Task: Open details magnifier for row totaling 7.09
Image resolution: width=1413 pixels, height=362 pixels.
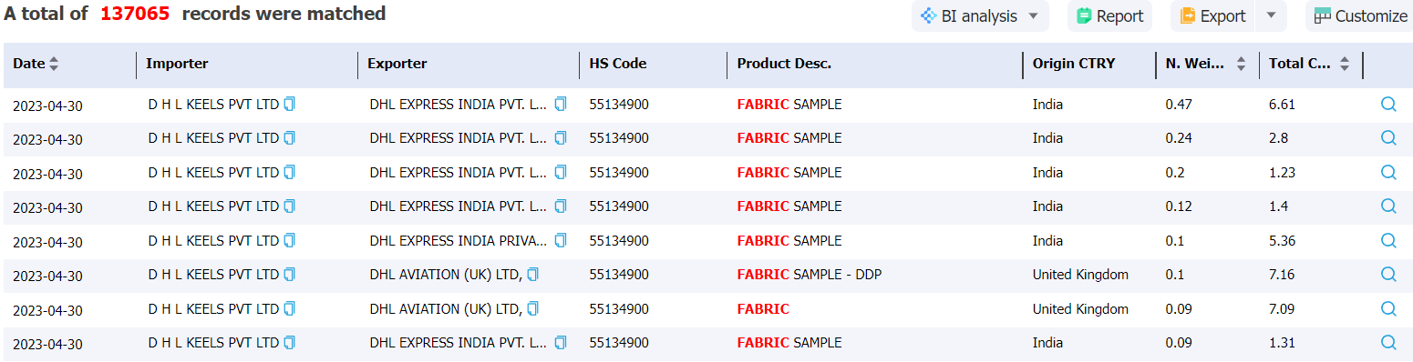Action: click(x=1388, y=308)
